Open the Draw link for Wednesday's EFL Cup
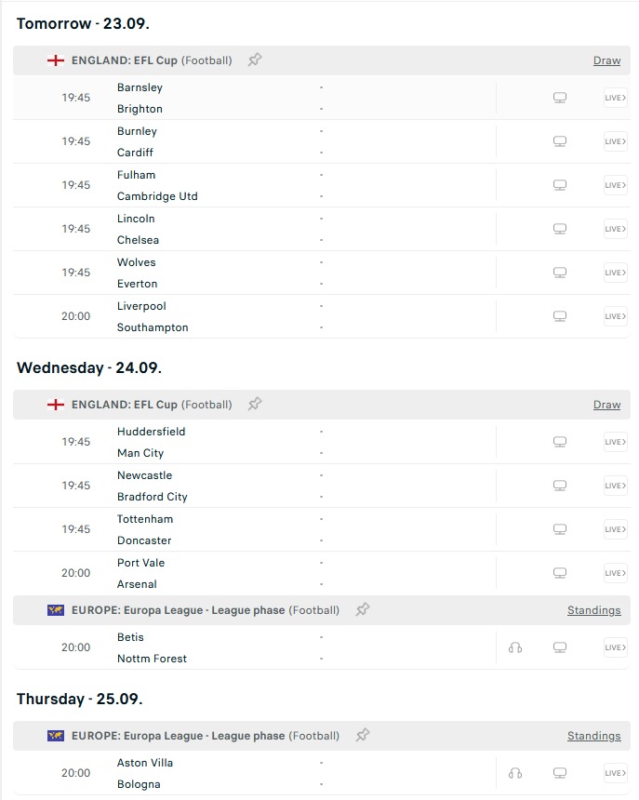This screenshot has height=800, width=639. click(x=606, y=405)
